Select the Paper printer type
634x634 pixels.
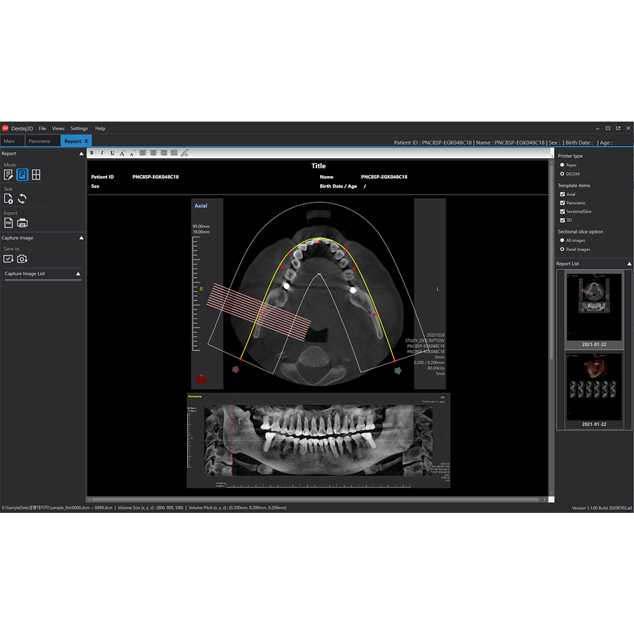[x=562, y=165]
